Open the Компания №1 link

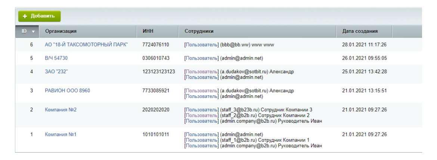click(61, 134)
